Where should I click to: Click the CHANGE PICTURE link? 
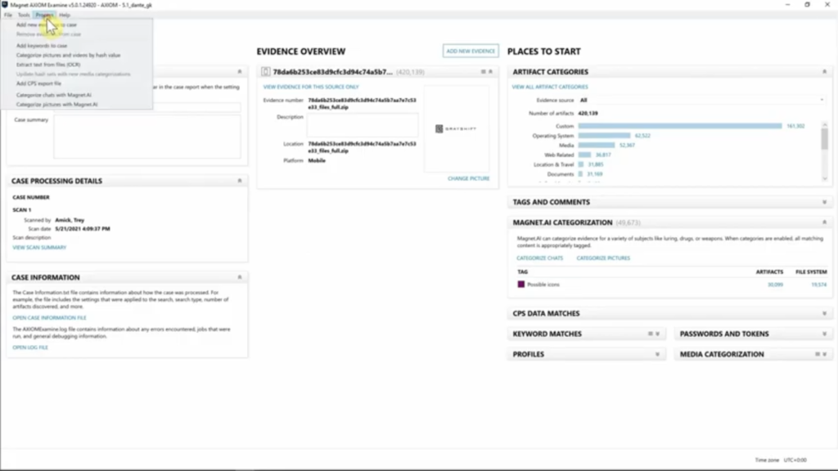coord(469,178)
